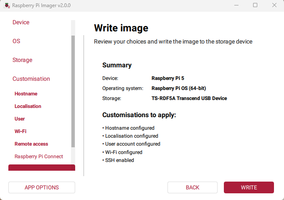Click the Raspberry Pi Imager title bar icon
The image size is (284, 200).
(x=7, y=5)
